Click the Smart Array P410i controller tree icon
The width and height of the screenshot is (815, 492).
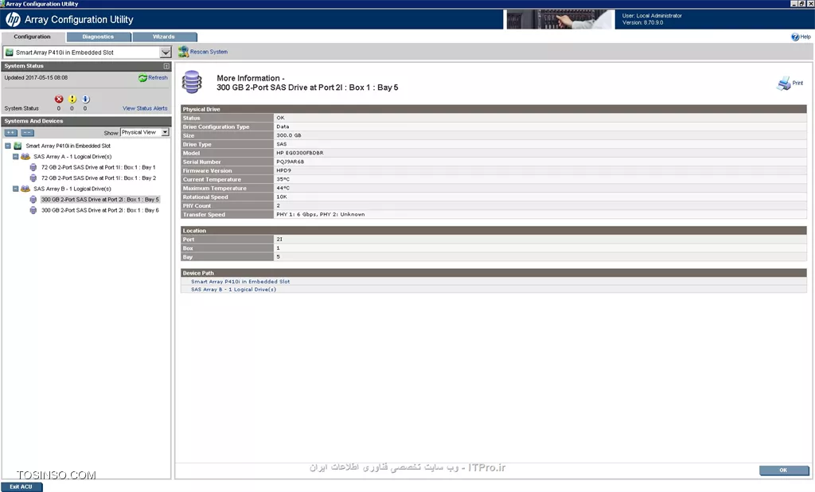(x=18, y=146)
